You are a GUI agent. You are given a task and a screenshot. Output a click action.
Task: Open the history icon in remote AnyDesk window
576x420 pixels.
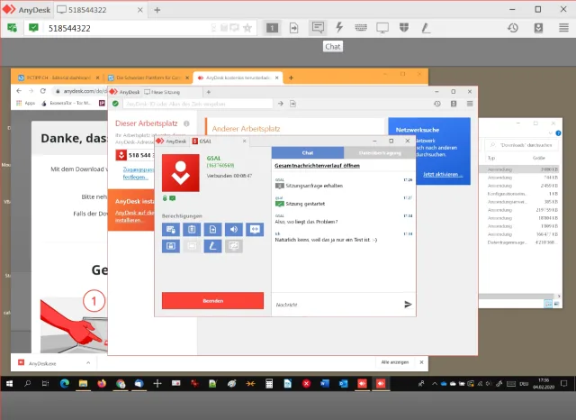point(437,104)
